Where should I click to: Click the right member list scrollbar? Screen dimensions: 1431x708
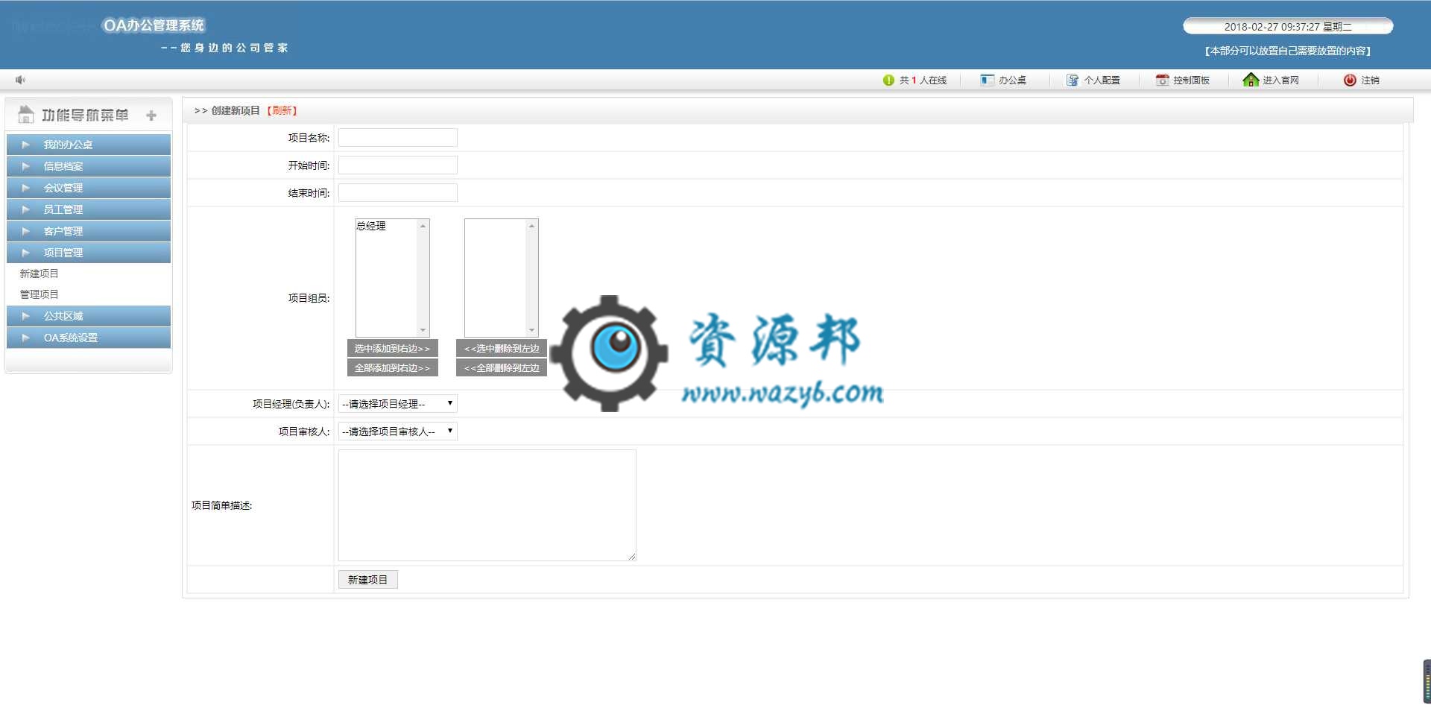pos(531,278)
